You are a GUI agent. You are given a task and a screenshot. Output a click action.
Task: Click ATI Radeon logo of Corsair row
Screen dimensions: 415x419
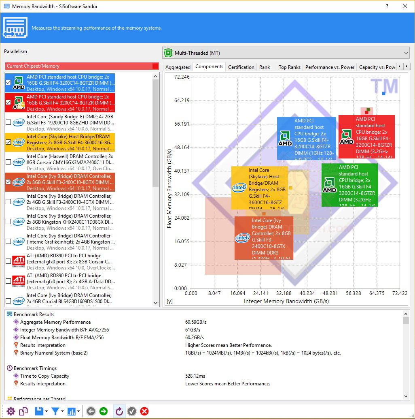(x=19, y=261)
